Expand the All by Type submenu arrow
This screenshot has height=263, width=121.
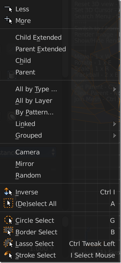(115, 89)
